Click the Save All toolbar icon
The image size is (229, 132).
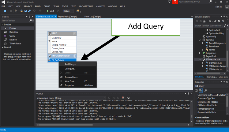tap(29, 11)
